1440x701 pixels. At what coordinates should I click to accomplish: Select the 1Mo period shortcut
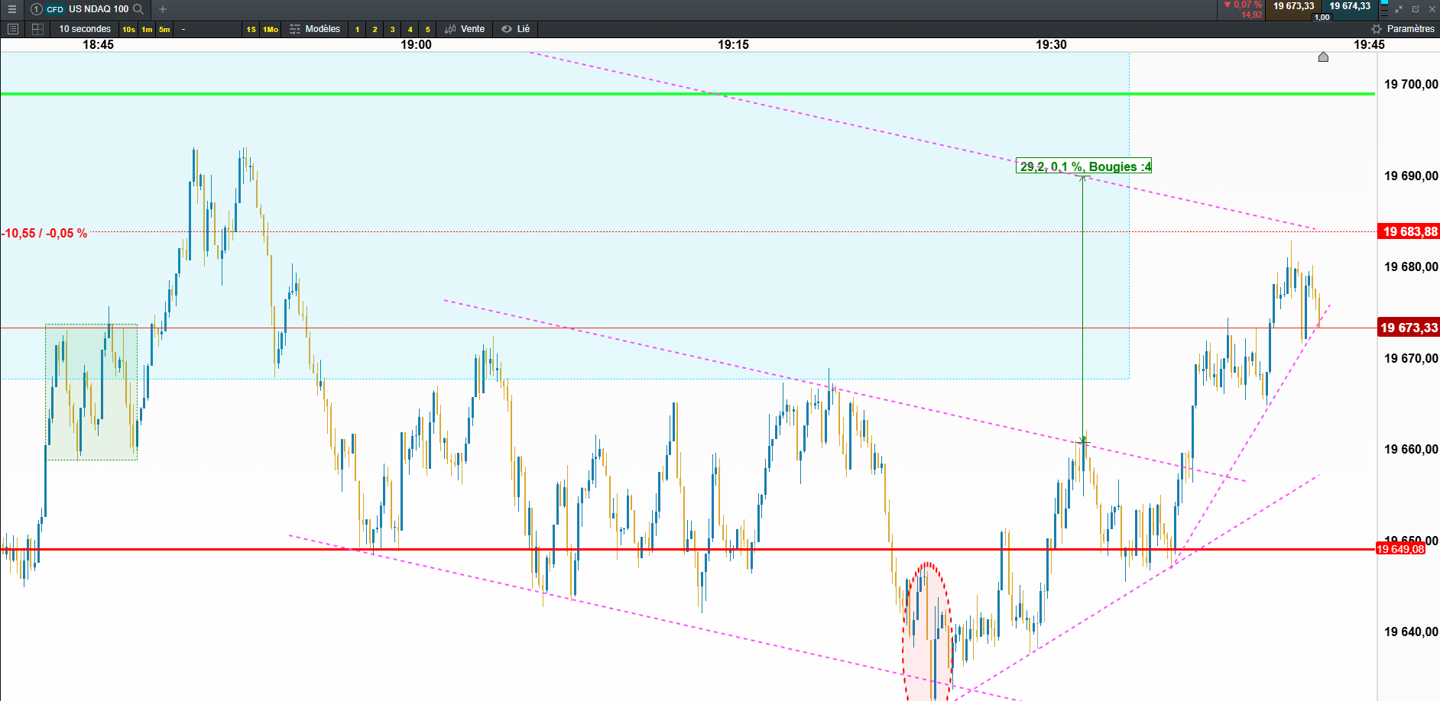(x=271, y=30)
